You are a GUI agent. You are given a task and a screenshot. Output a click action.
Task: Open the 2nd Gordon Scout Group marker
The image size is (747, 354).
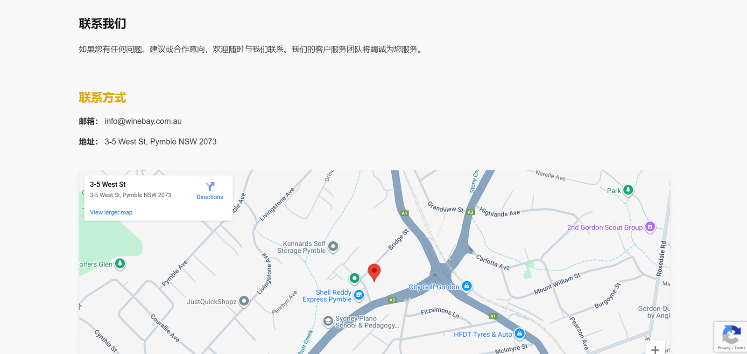(650, 227)
